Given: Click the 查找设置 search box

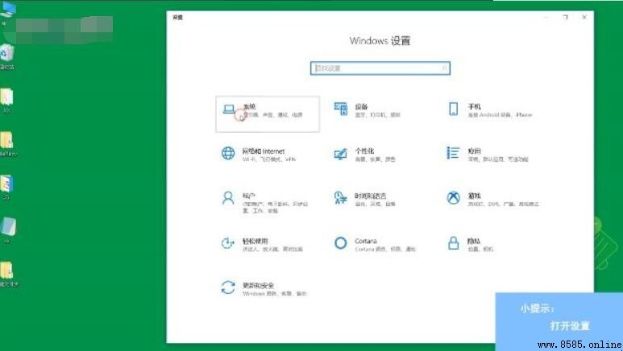Looking at the screenshot, I should pyautogui.click(x=380, y=68).
